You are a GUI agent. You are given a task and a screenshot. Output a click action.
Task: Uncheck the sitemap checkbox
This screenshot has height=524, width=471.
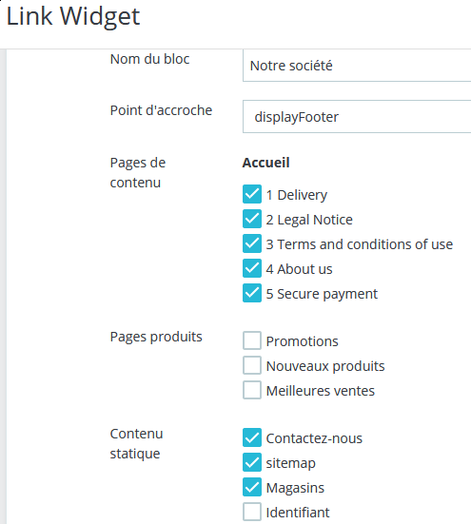252,462
